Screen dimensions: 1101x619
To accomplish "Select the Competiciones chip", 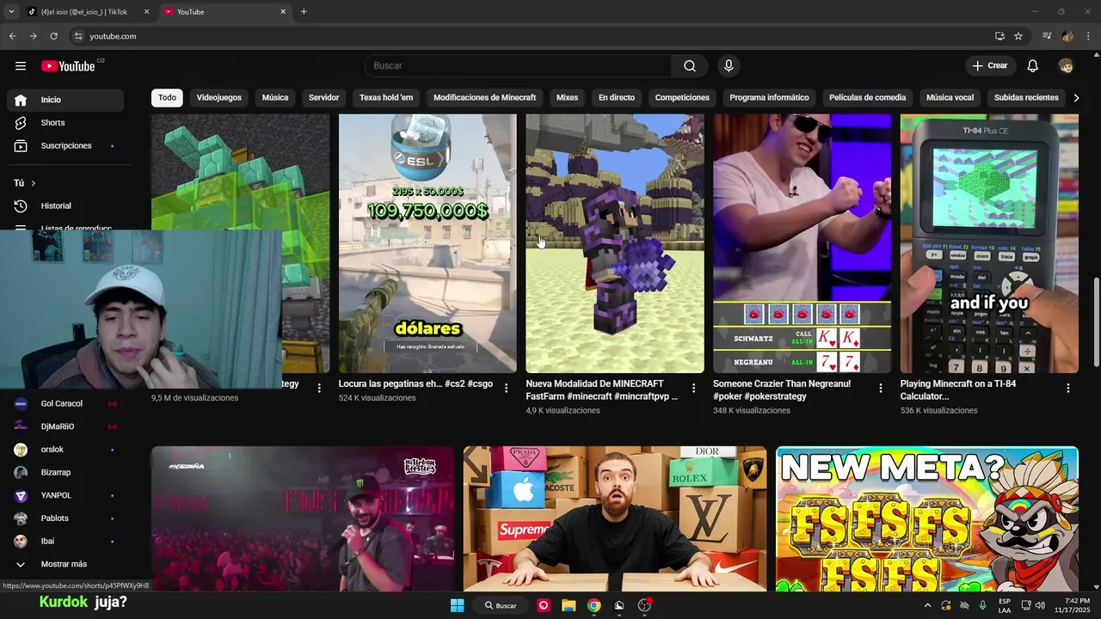I will (682, 98).
